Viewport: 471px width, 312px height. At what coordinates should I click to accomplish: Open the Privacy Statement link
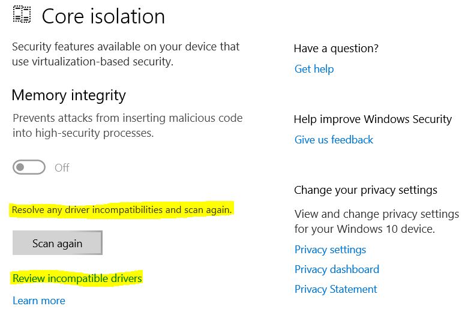[x=335, y=289]
